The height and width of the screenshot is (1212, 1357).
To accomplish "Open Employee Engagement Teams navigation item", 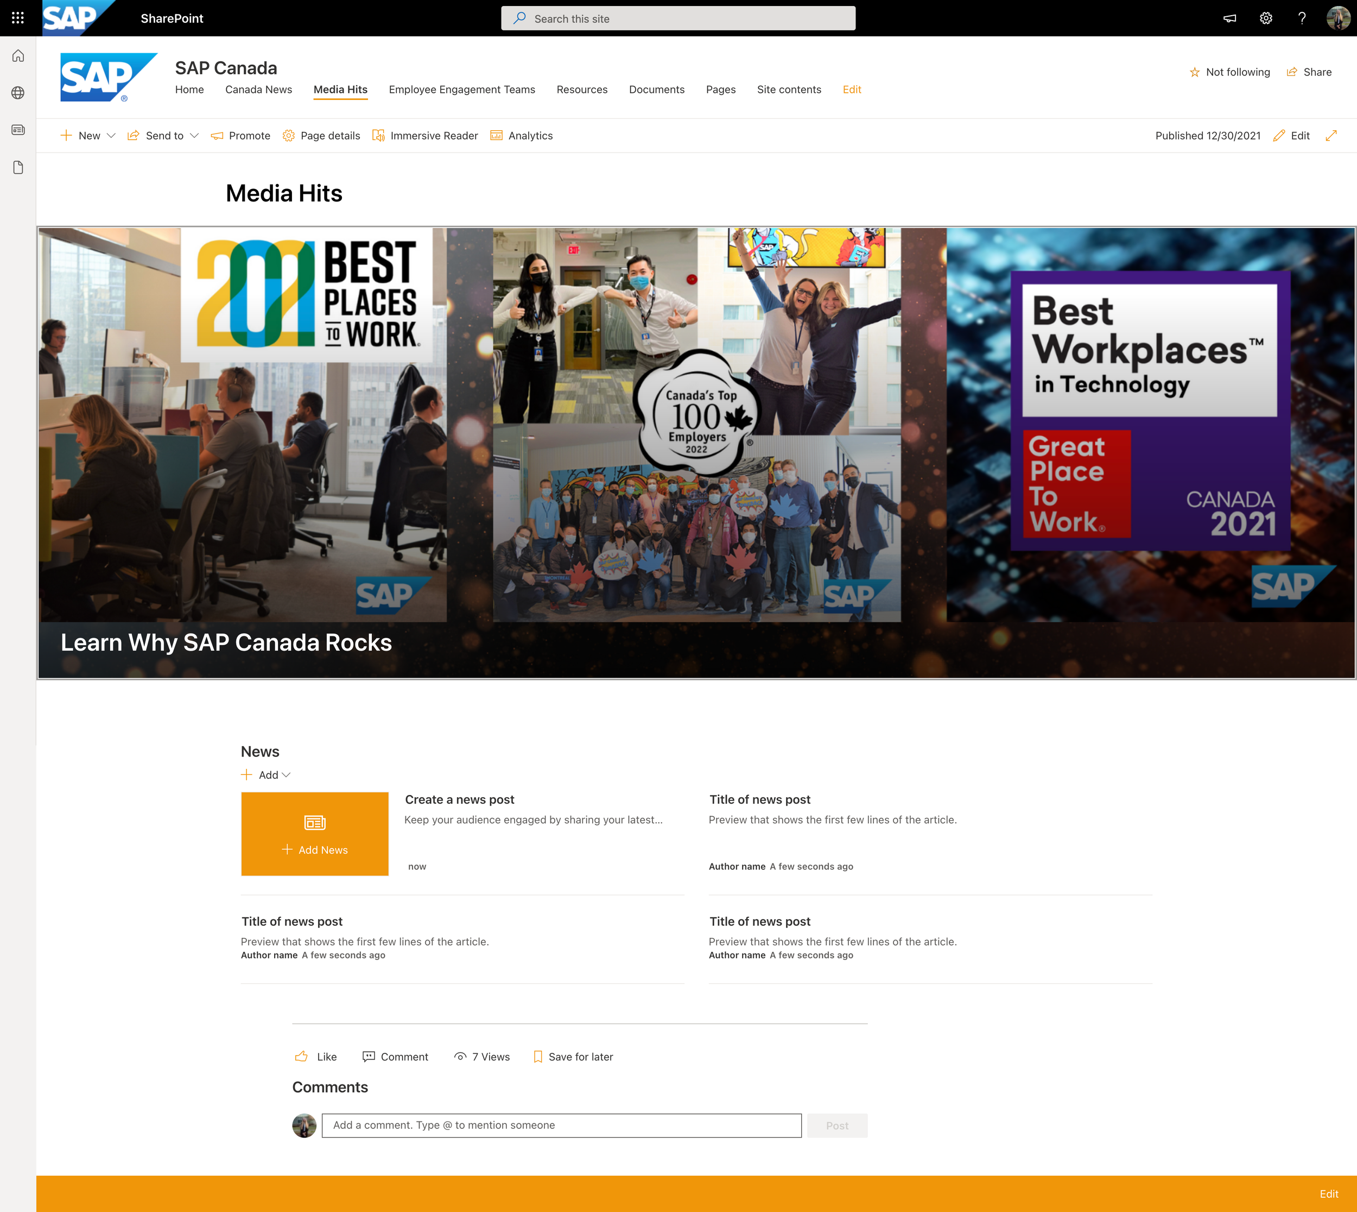I will (x=461, y=89).
